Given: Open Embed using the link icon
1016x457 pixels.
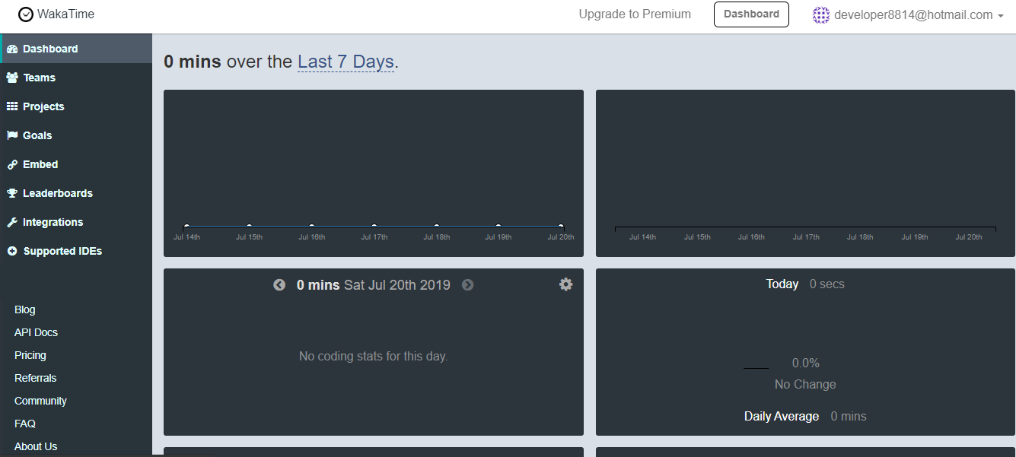Looking at the screenshot, I should [x=11, y=163].
